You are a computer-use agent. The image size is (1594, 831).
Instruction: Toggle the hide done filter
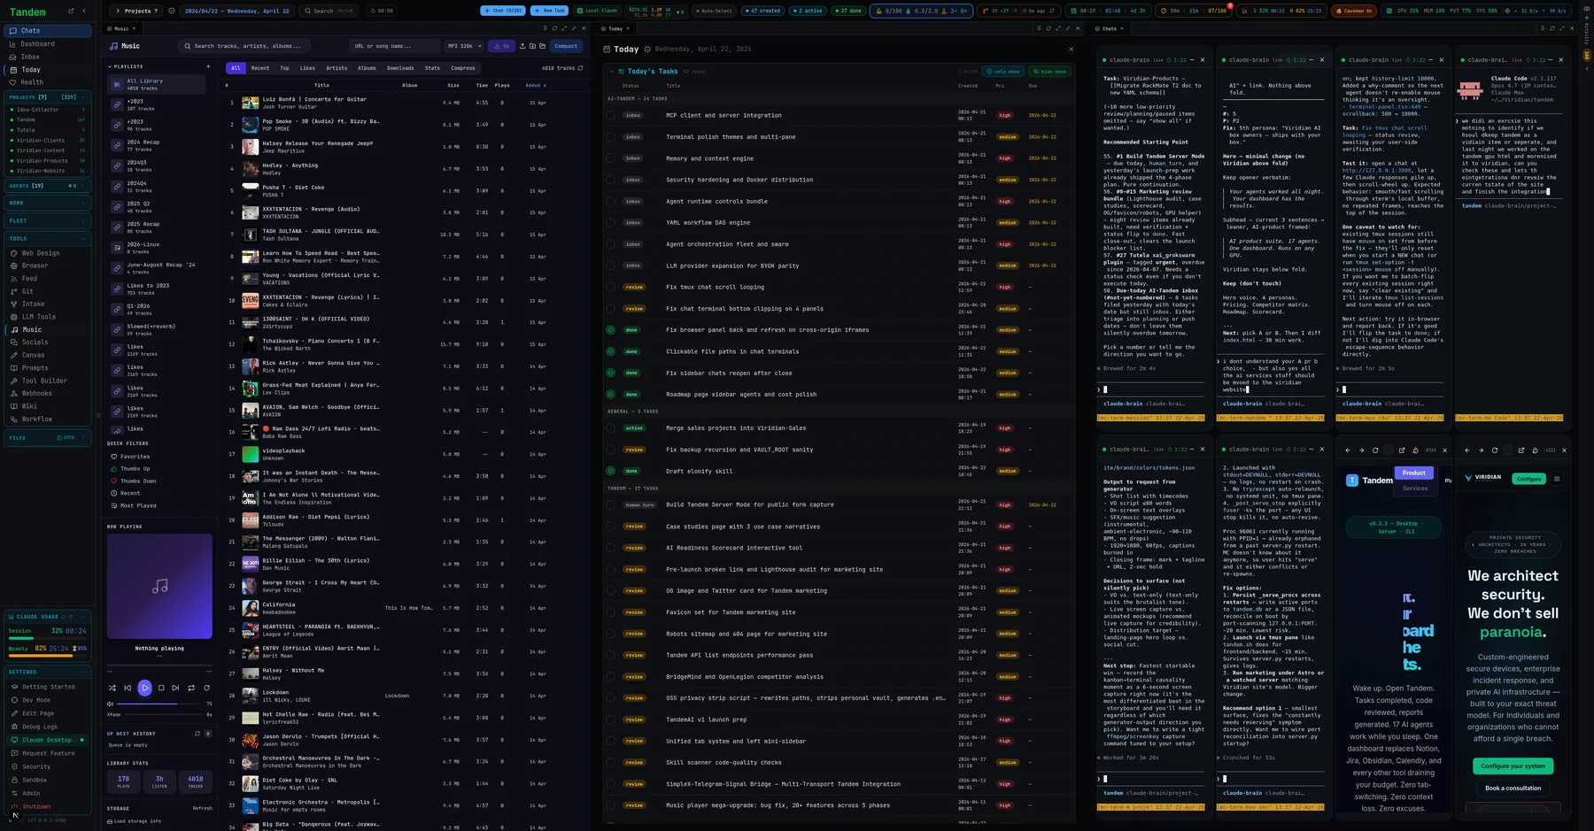coord(1049,72)
